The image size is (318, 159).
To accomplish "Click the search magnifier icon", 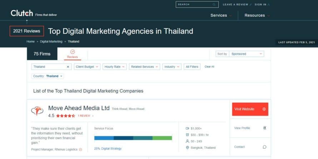I will pyautogui.click(x=214, y=4).
